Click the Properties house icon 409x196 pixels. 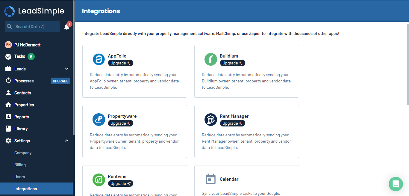(8, 105)
